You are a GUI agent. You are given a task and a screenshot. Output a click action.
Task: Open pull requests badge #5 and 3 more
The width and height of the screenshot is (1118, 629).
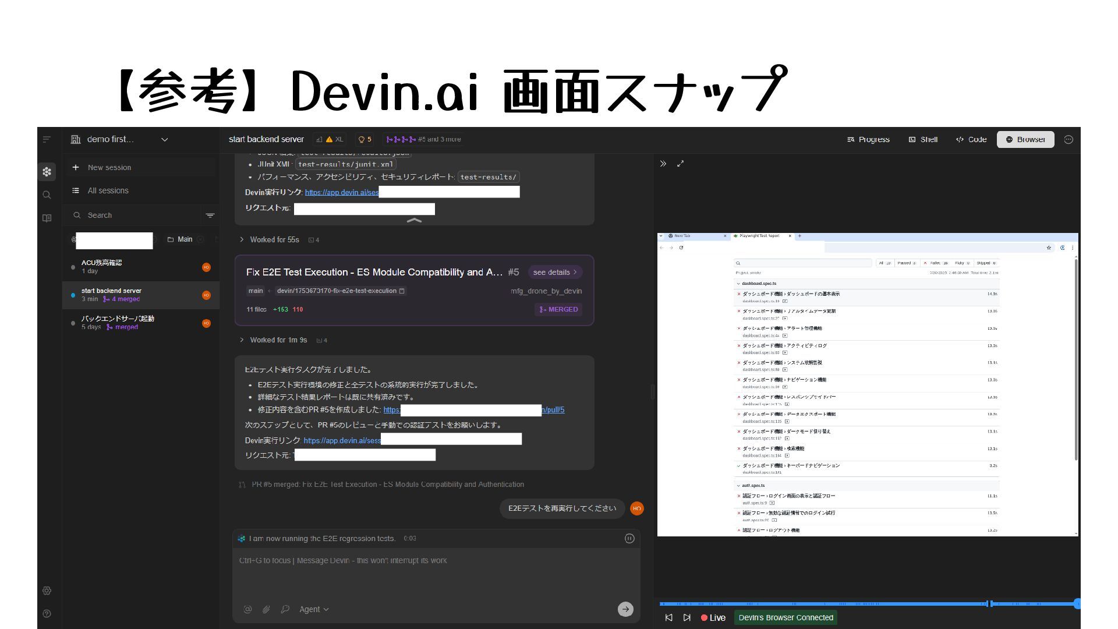coord(424,139)
